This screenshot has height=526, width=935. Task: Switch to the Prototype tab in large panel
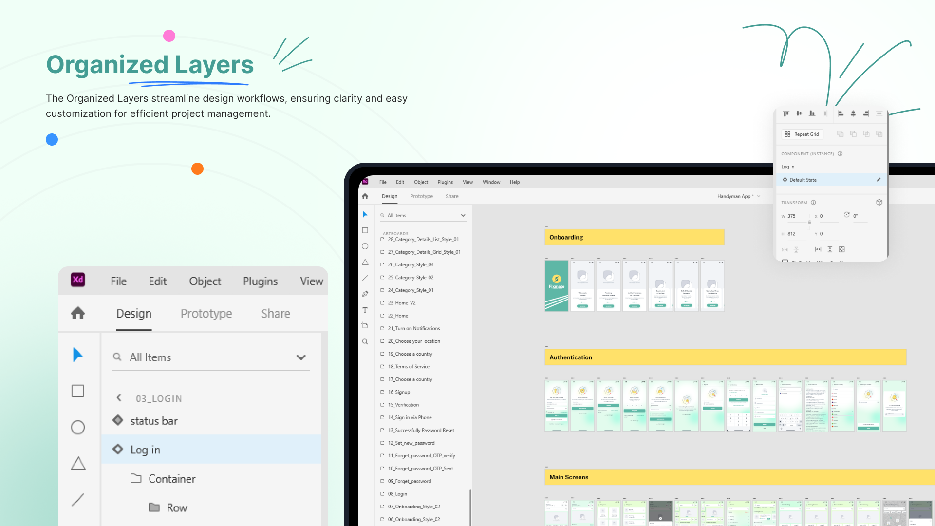[206, 314]
